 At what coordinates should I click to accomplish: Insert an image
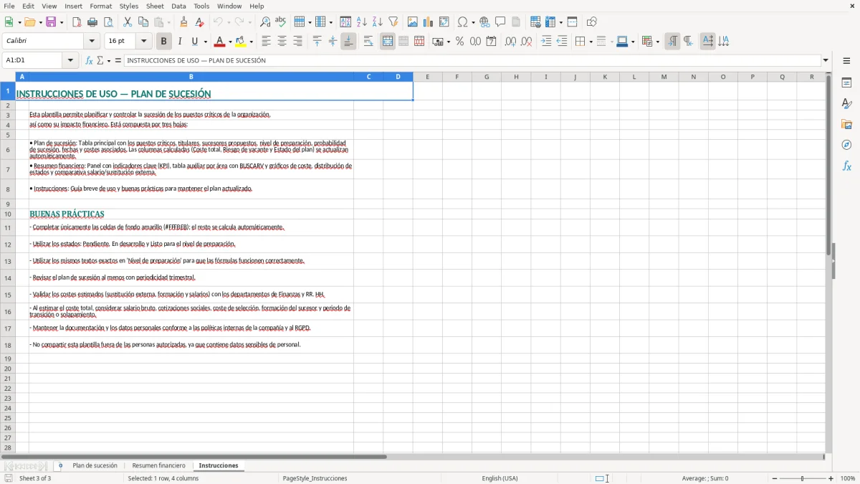[413, 22]
